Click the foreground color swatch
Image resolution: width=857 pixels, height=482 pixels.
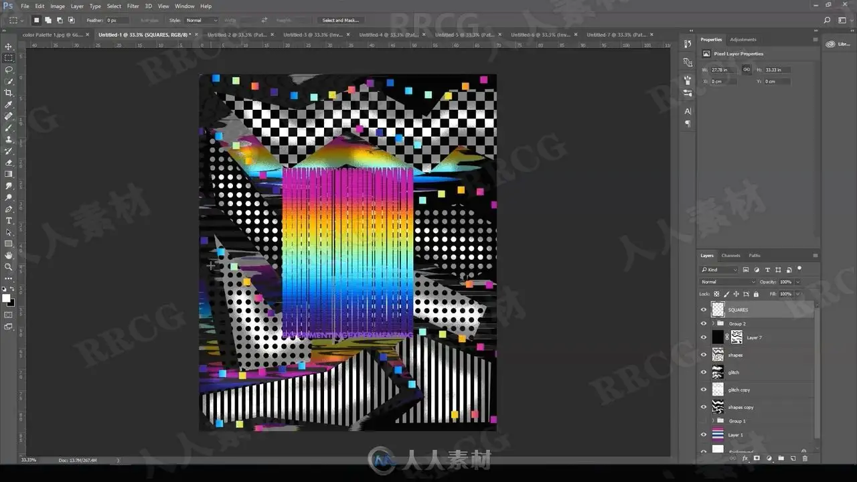[6, 298]
